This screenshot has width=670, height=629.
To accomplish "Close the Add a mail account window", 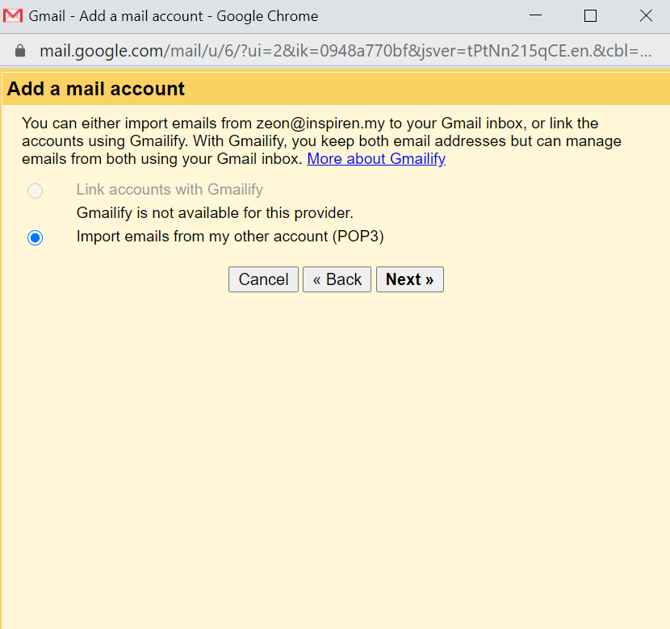I will point(646,16).
